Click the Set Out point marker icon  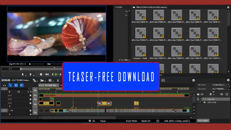coord(30,75)
